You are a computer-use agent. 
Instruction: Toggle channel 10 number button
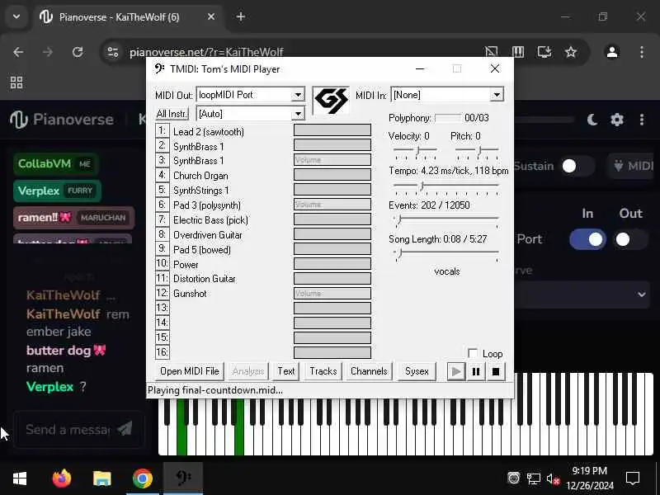point(162,264)
